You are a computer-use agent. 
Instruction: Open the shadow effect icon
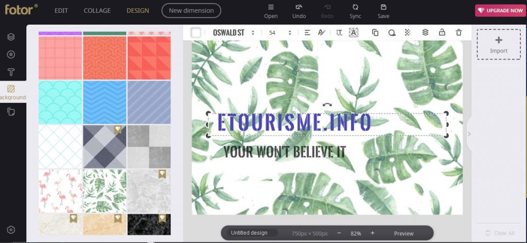[392, 32]
